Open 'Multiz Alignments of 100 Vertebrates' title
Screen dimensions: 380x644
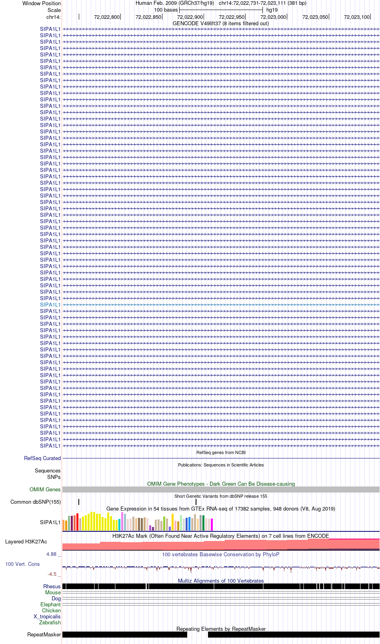pos(221,581)
